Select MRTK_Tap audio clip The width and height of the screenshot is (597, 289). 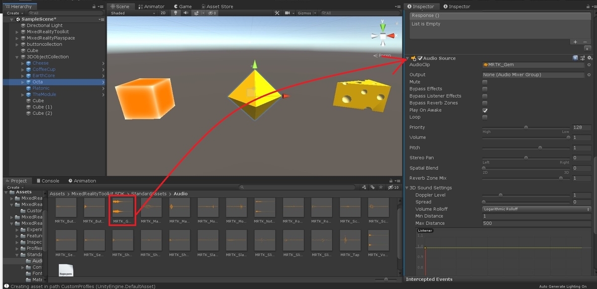pos(350,243)
